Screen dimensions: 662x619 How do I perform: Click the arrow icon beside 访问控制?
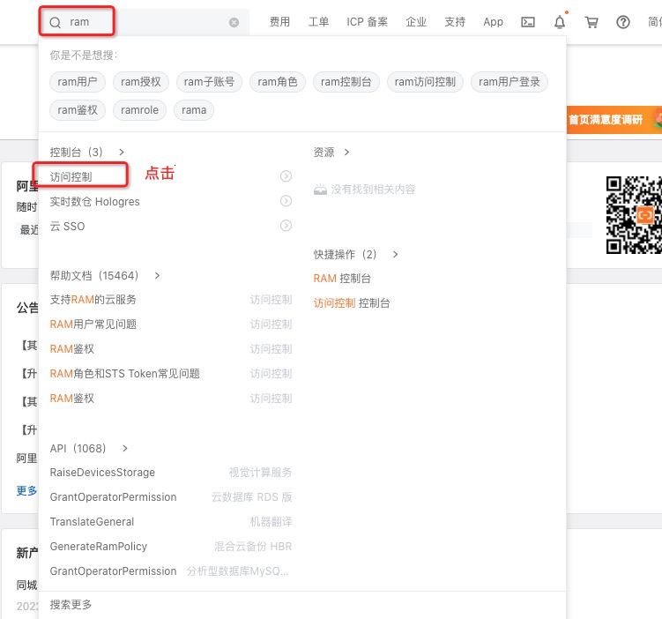coord(286,176)
